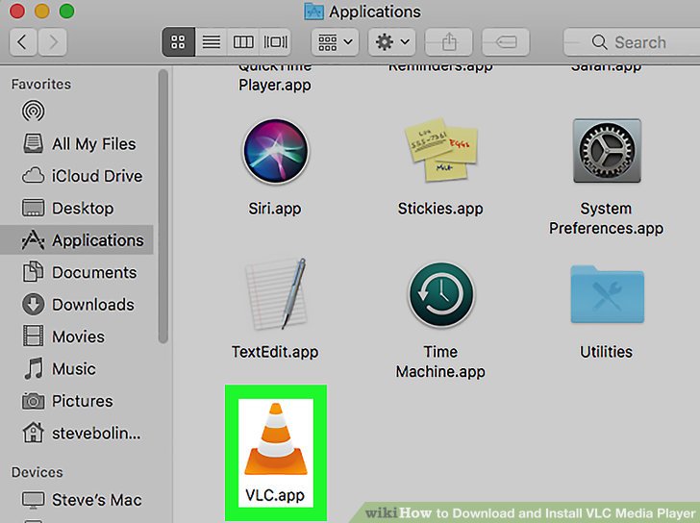The width and height of the screenshot is (700, 523).
Task: Click the System Preferences.app label
Action: pos(606,218)
